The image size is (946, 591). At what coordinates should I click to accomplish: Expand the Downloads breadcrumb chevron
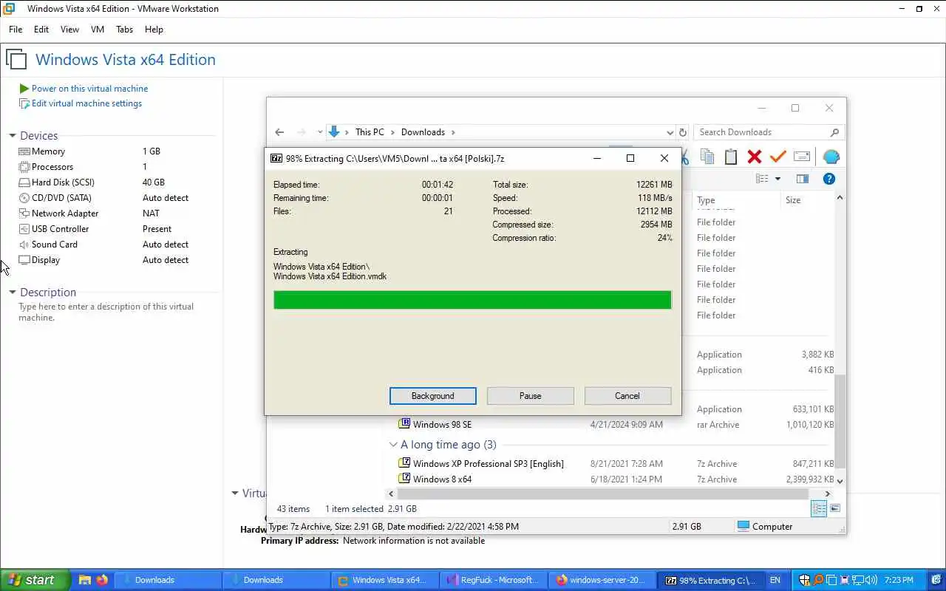pyautogui.click(x=453, y=132)
